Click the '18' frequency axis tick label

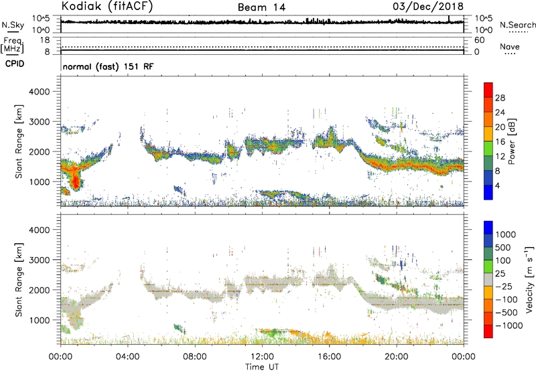point(45,40)
